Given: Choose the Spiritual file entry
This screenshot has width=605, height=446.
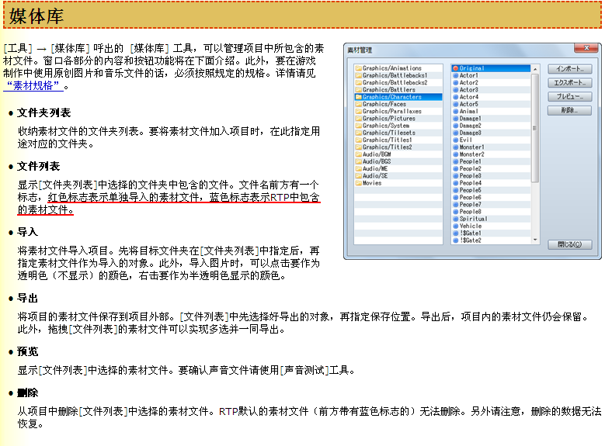Looking at the screenshot, I should pyautogui.click(x=491, y=219).
